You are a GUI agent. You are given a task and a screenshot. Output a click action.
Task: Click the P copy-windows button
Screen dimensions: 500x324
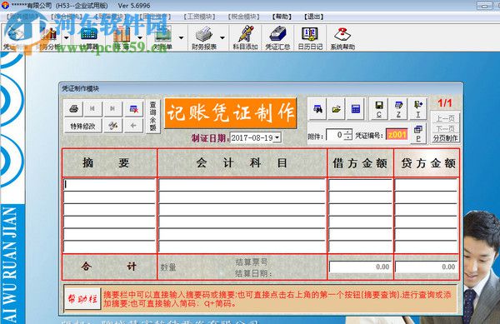point(418,134)
